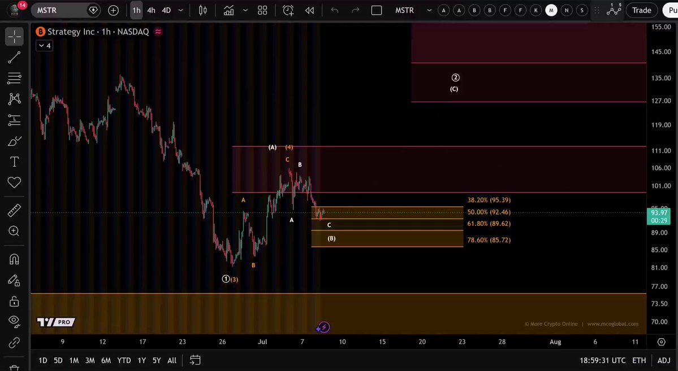
Task: Click the lightning bolt icon on the time axis
Action: (x=323, y=328)
